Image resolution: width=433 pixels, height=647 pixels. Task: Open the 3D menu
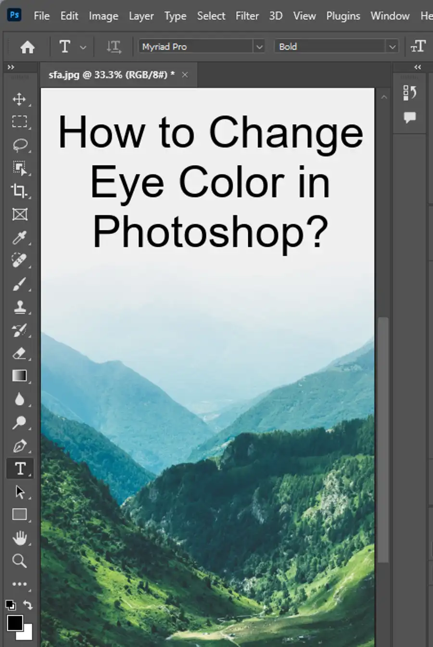pyautogui.click(x=276, y=16)
